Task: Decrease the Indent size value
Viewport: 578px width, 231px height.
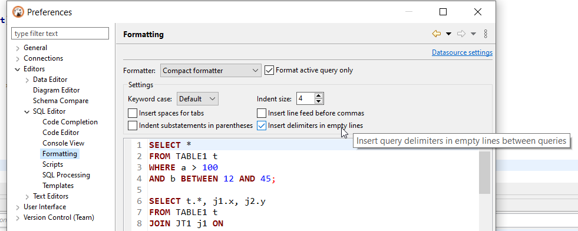Action: pyautogui.click(x=319, y=102)
